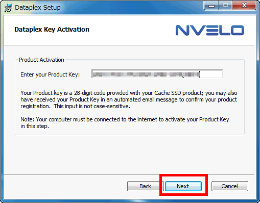Click the "Product Activation" group label

(x=41, y=60)
